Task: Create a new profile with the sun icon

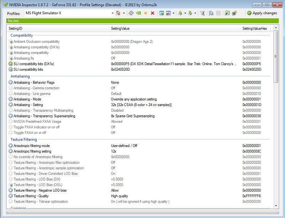Action: (x=145, y=13)
